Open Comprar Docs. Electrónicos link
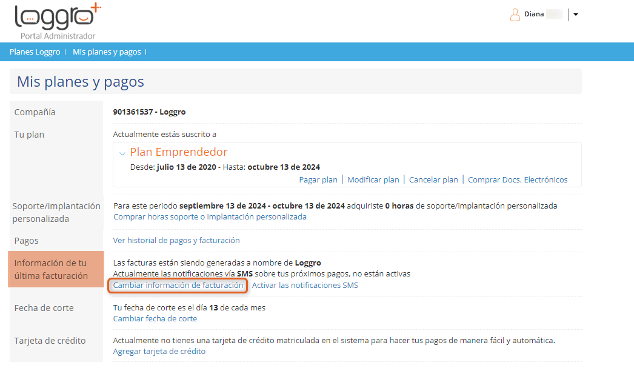The height and width of the screenshot is (368, 634). pos(518,179)
